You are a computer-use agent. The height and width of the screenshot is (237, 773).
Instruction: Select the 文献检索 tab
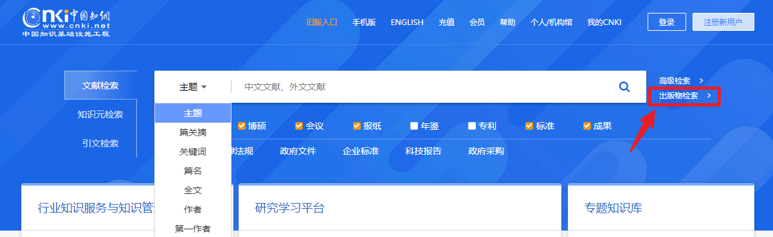100,85
